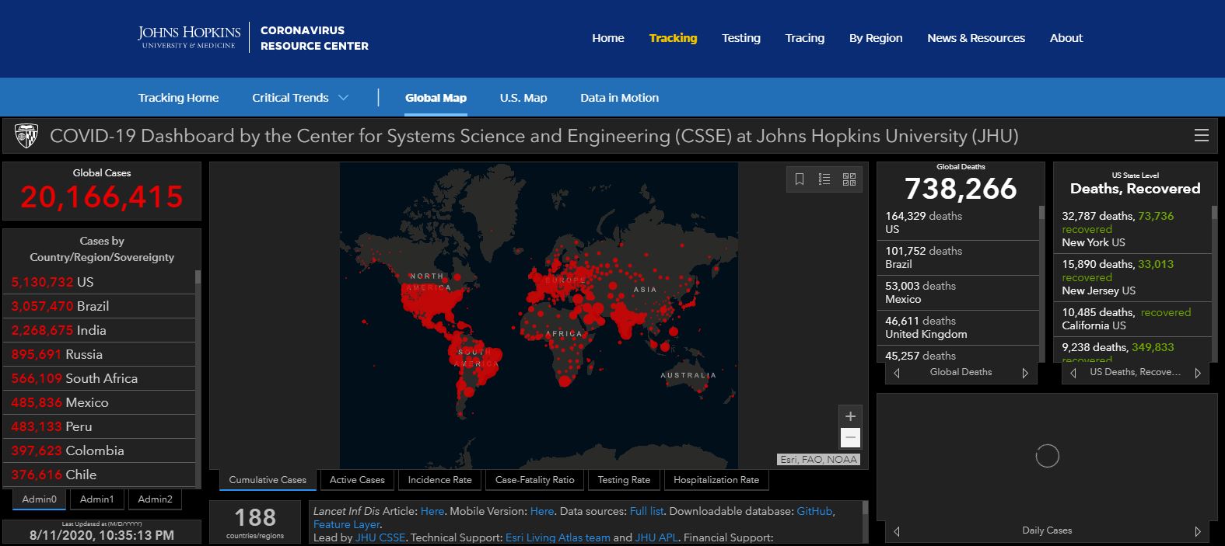The image size is (1225, 546).
Task: Open the JHU APL link
Action: pyautogui.click(x=657, y=537)
